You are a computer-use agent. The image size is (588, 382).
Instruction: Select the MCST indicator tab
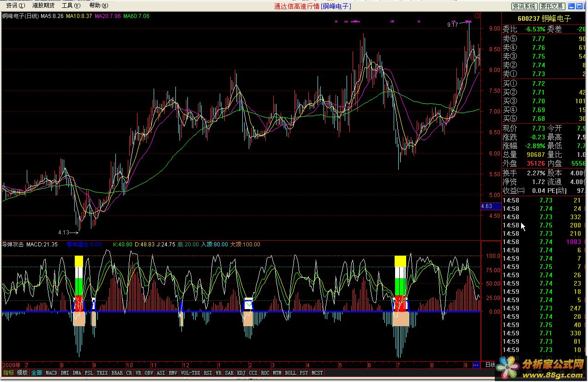click(317, 373)
